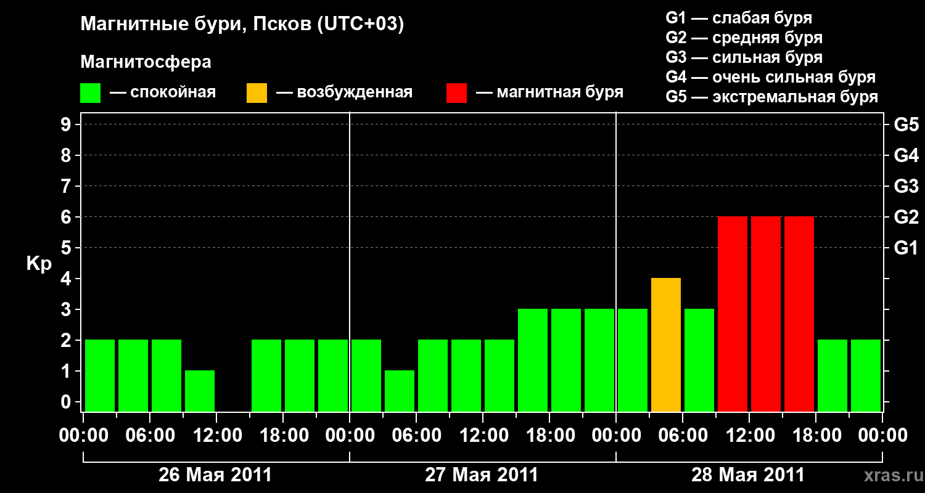The height and width of the screenshot is (493, 925).
Task: Click legend line 'G2 — средняя буря'
Action: 744,38
